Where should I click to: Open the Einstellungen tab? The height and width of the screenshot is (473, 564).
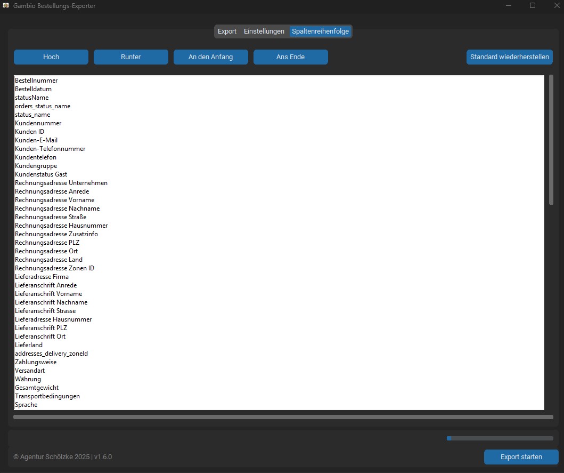[x=264, y=31]
